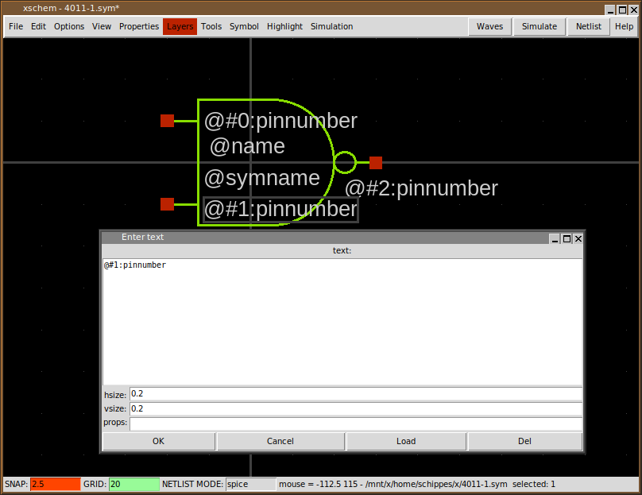
Task: Click the Load button in dialog
Action: point(406,441)
